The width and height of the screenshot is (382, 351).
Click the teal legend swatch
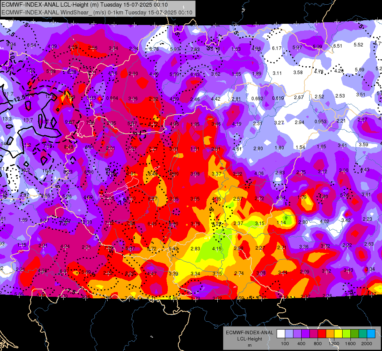(363, 334)
